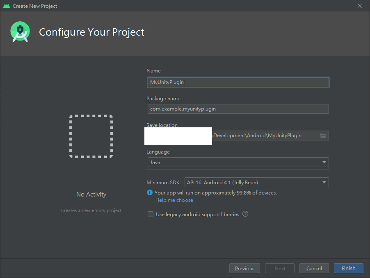Open the Language dropdown showing Java
The height and width of the screenshot is (278, 370).
(x=238, y=163)
